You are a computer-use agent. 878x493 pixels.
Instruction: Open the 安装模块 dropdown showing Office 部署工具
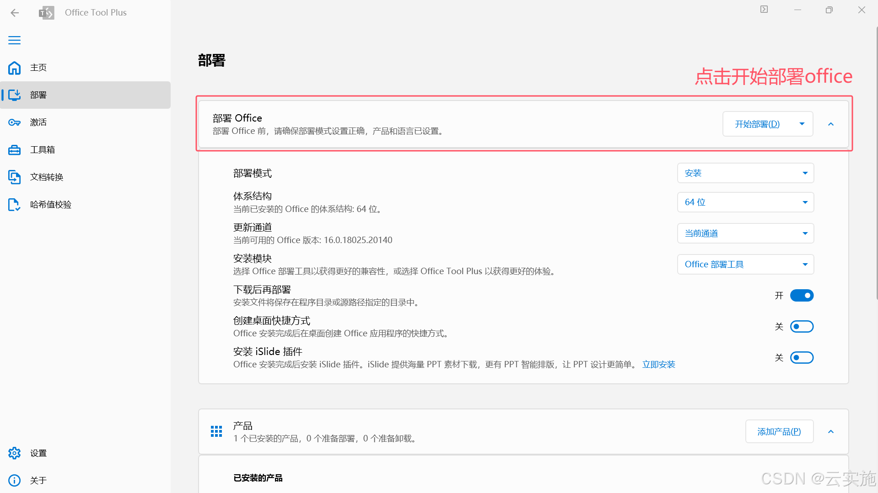point(745,265)
